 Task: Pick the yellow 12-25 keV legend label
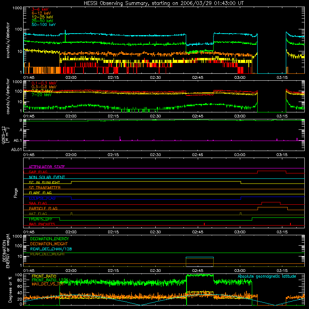42,17
